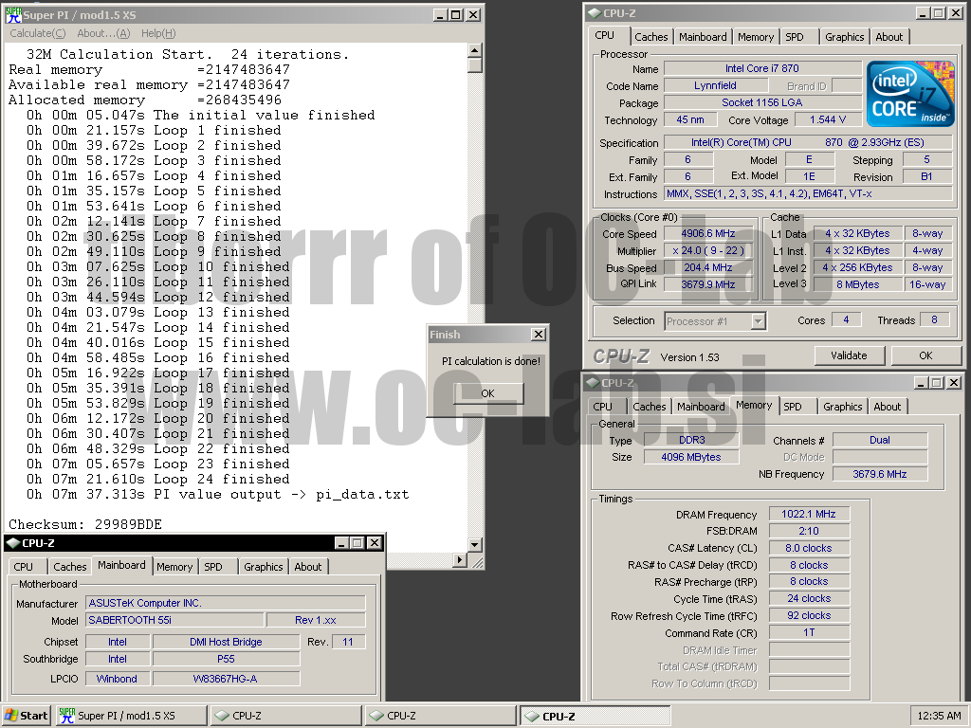
Task: Click the Bus Speed value 204.4 MHz
Action: tap(707, 267)
